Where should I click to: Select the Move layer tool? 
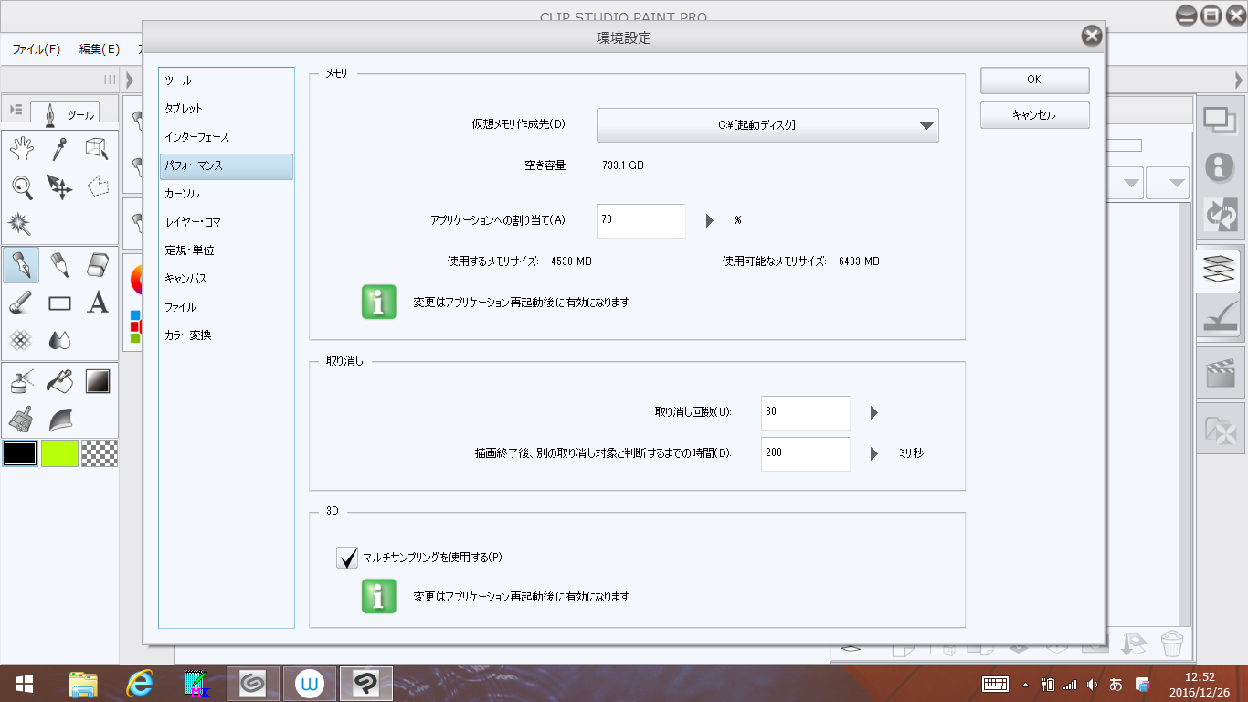tap(59, 187)
